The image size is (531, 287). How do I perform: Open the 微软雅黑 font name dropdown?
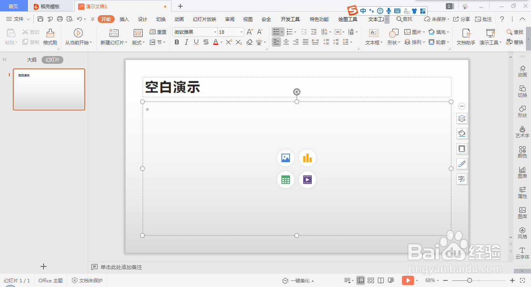point(215,31)
